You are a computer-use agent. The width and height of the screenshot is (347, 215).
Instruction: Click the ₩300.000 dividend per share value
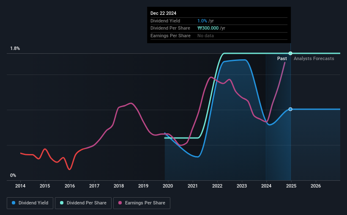point(208,28)
